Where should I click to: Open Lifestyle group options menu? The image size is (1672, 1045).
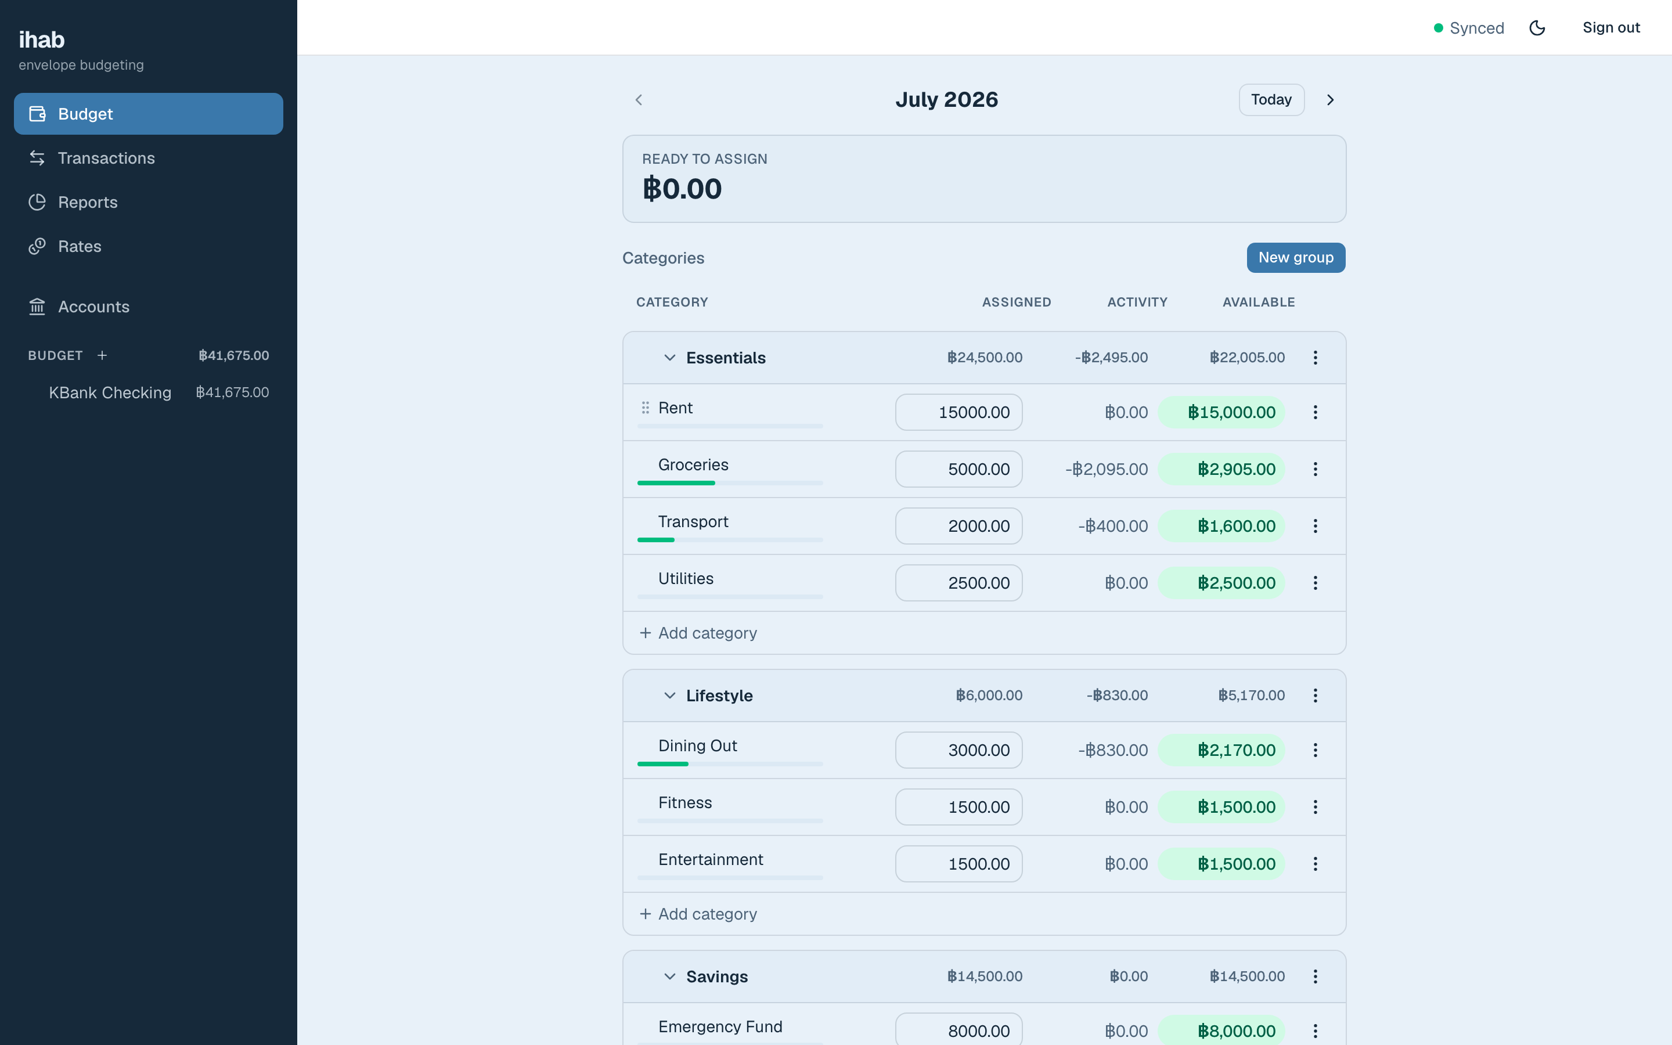click(1315, 696)
